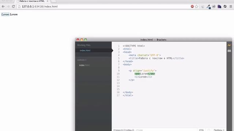Click the browser back arrow
Screen dimensions: 234x131
(x=3, y=7)
